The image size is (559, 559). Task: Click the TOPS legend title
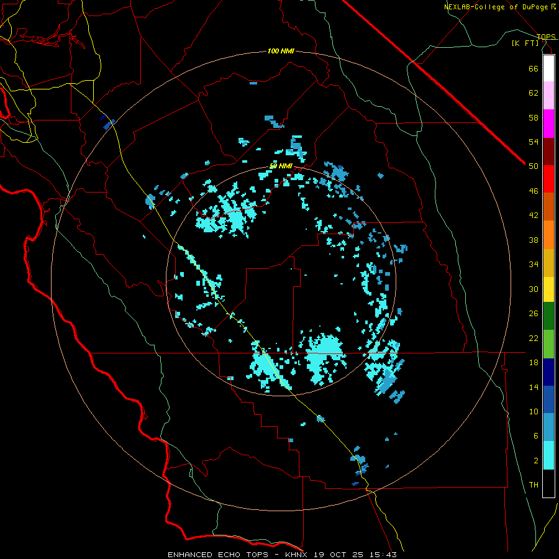[x=546, y=37]
